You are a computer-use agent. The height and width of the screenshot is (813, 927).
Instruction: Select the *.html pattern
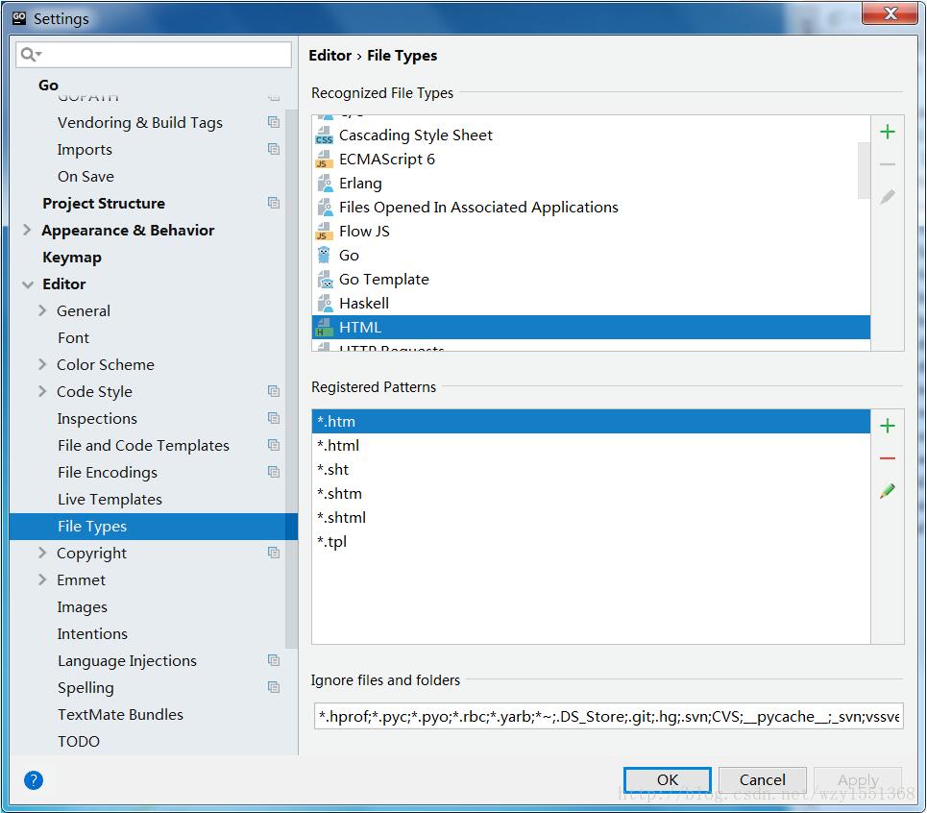coord(591,446)
